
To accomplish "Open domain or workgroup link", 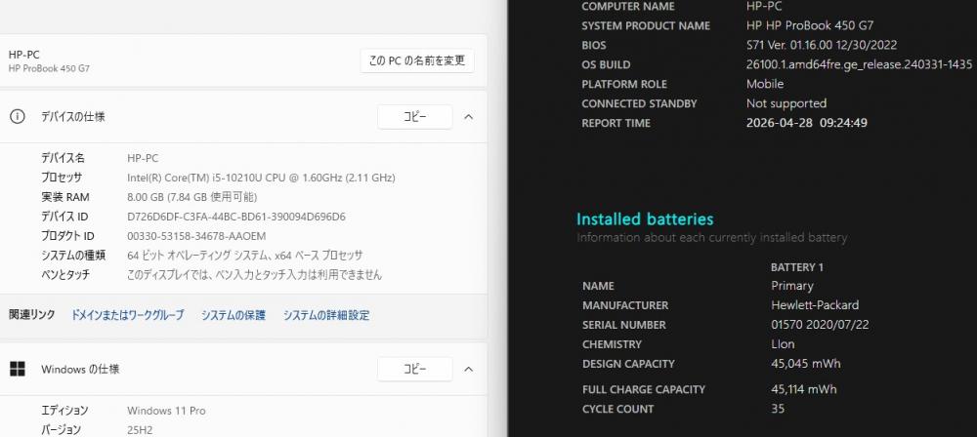I will click(x=128, y=316).
